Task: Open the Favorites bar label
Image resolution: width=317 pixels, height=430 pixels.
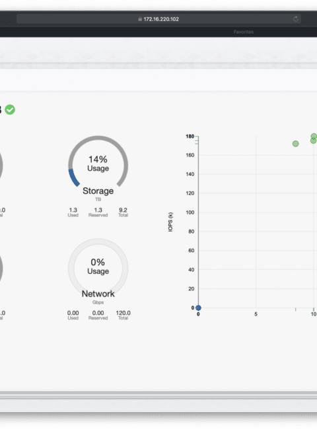Action: [243, 32]
